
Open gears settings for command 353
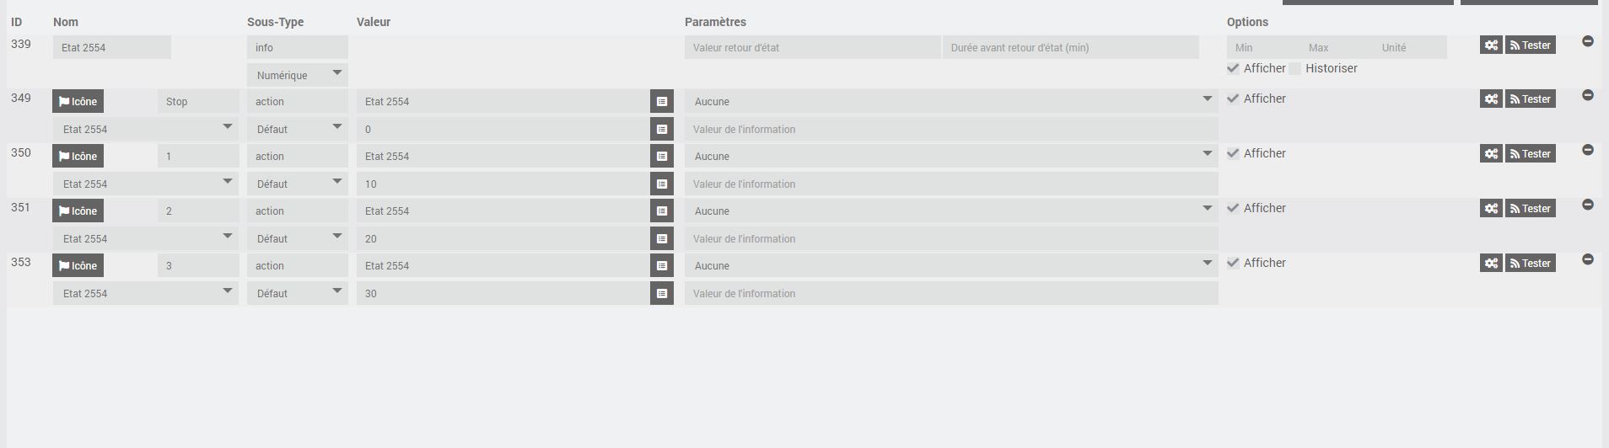pos(1491,264)
